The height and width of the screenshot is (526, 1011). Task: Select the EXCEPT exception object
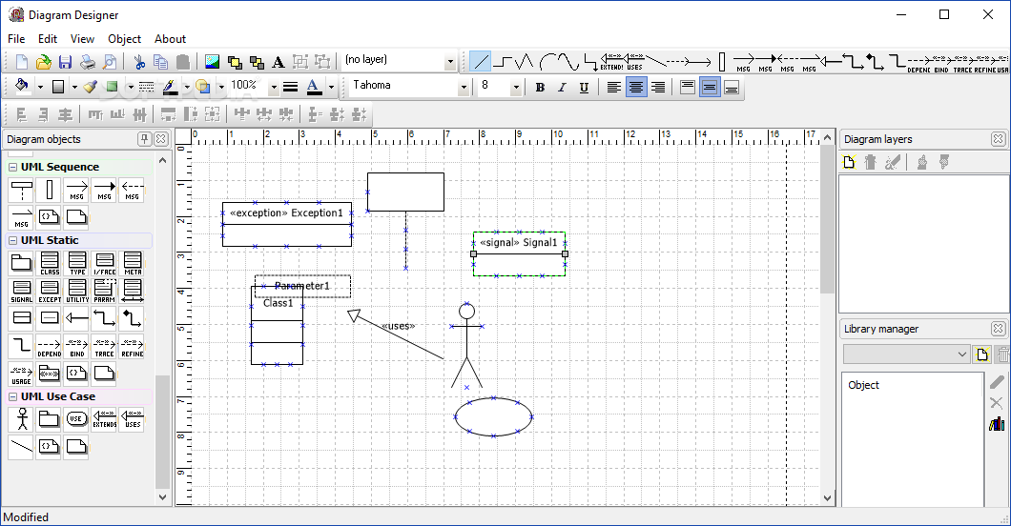coord(49,291)
